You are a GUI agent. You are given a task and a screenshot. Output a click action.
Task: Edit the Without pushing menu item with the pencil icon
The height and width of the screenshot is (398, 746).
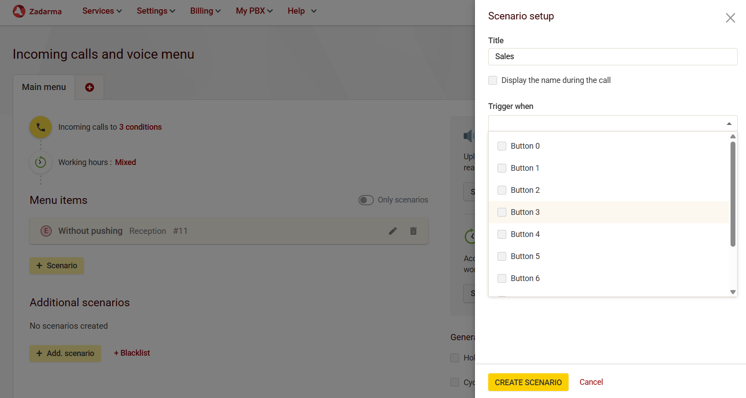click(393, 231)
